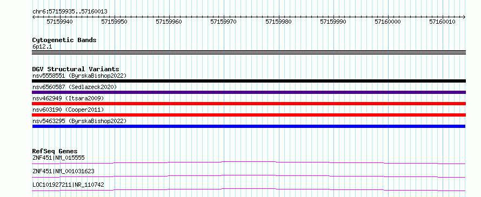Click the magenta LOC101927211|NR_110742 gene line
The width and height of the screenshot is (481, 197).
pos(249,189)
